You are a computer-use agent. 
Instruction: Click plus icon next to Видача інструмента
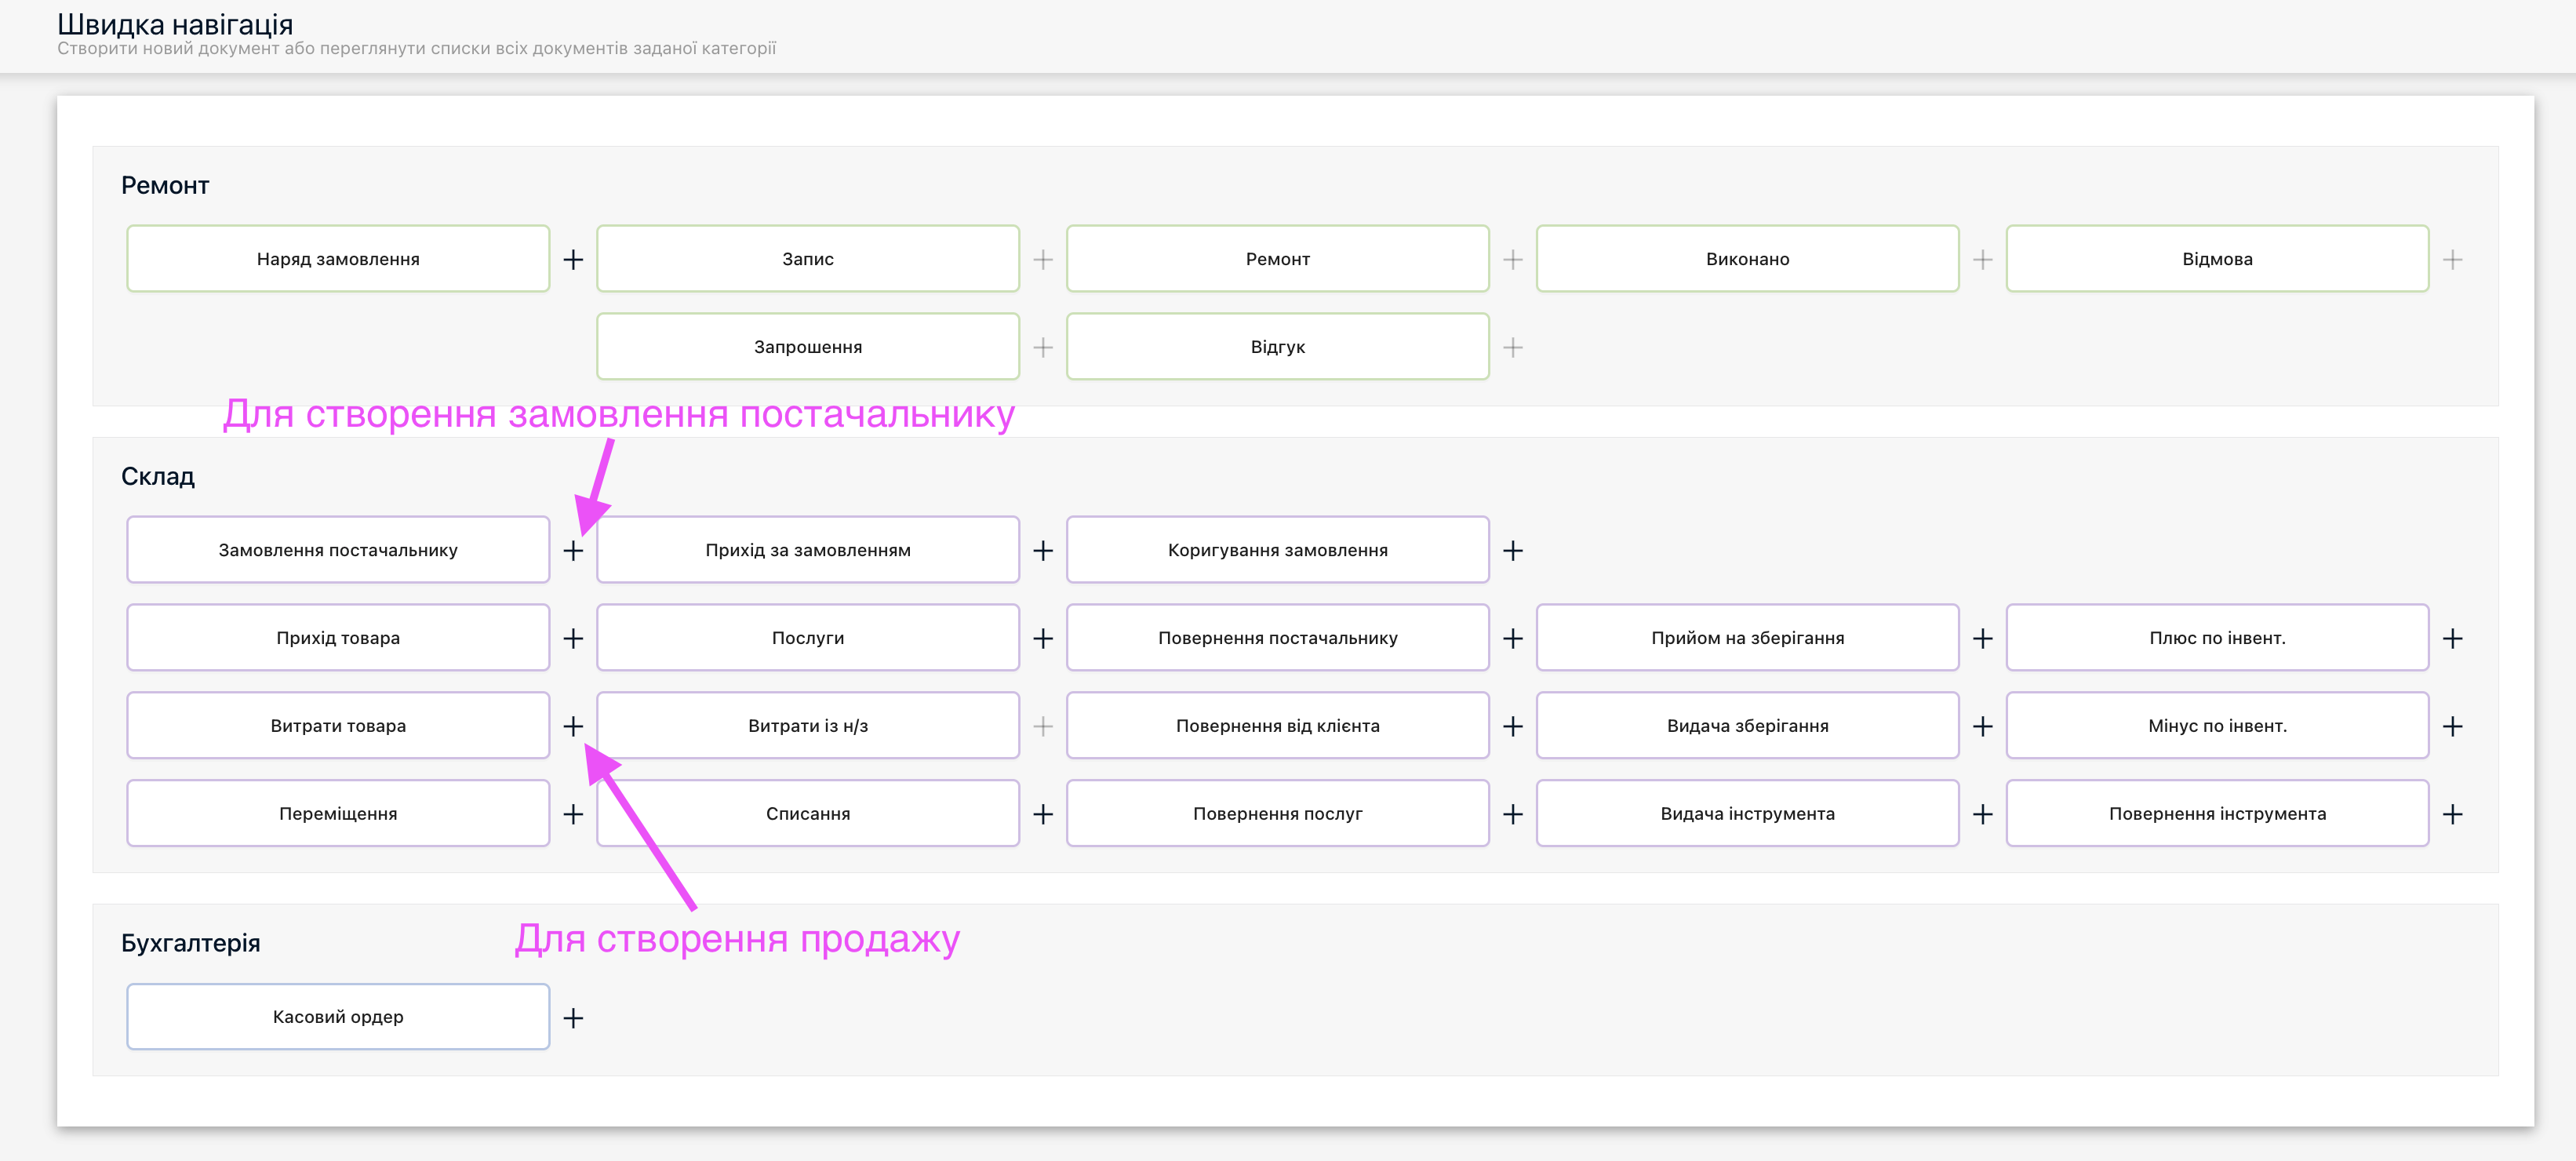point(1983,814)
